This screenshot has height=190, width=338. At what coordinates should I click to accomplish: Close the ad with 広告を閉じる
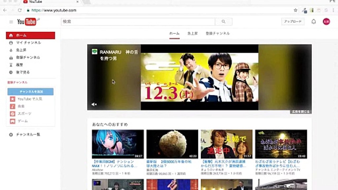click(x=301, y=112)
